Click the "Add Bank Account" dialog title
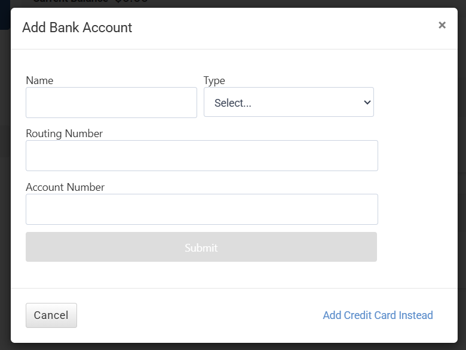 click(x=77, y=27)
